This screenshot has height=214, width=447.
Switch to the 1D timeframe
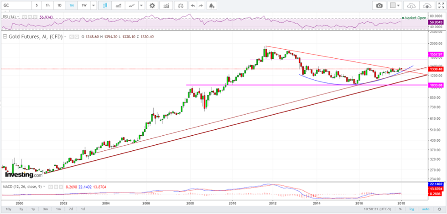(x=60, y=5)
